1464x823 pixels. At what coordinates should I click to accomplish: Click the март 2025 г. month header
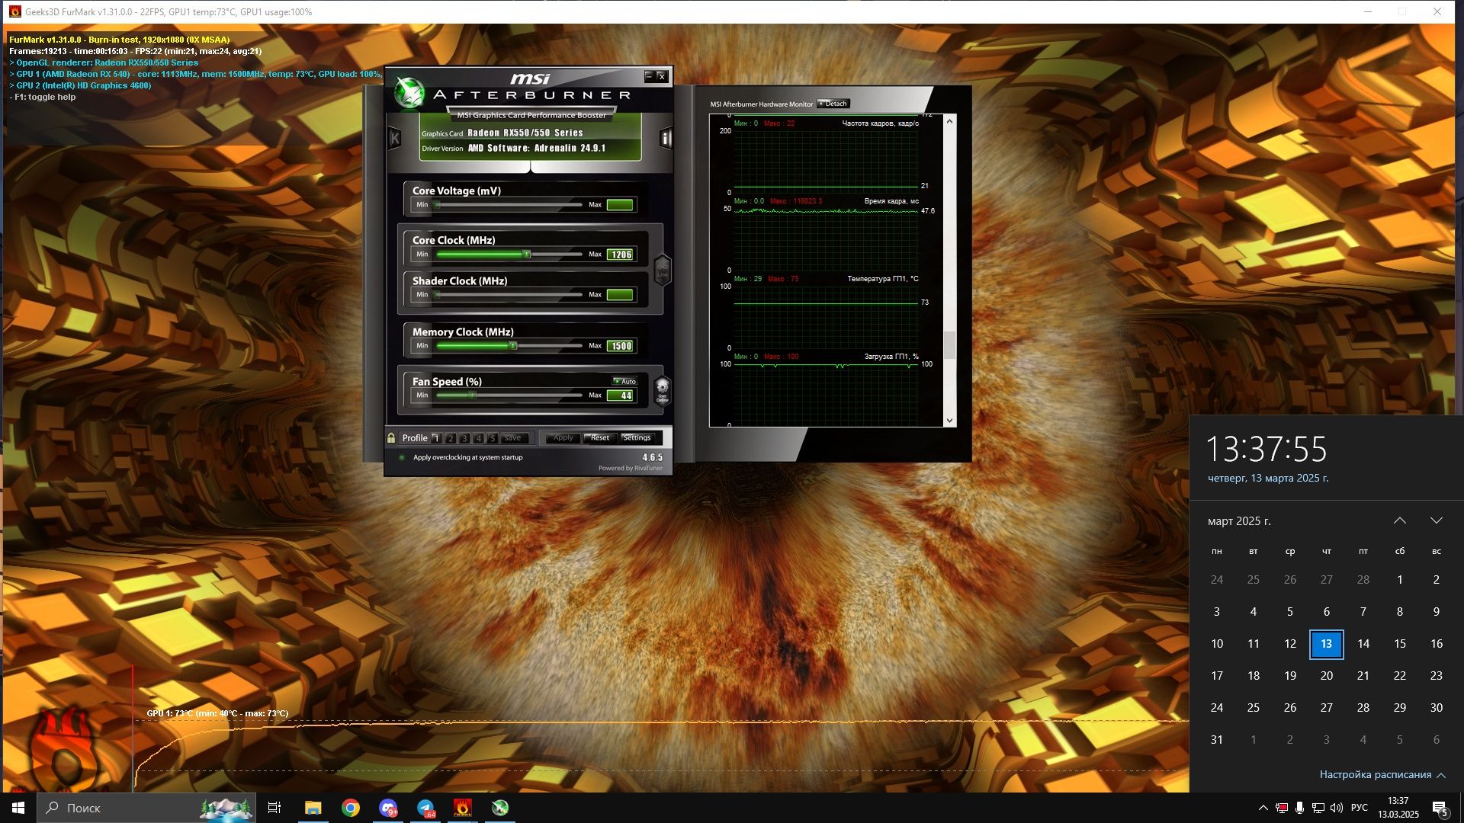(x=1239, y=521)
